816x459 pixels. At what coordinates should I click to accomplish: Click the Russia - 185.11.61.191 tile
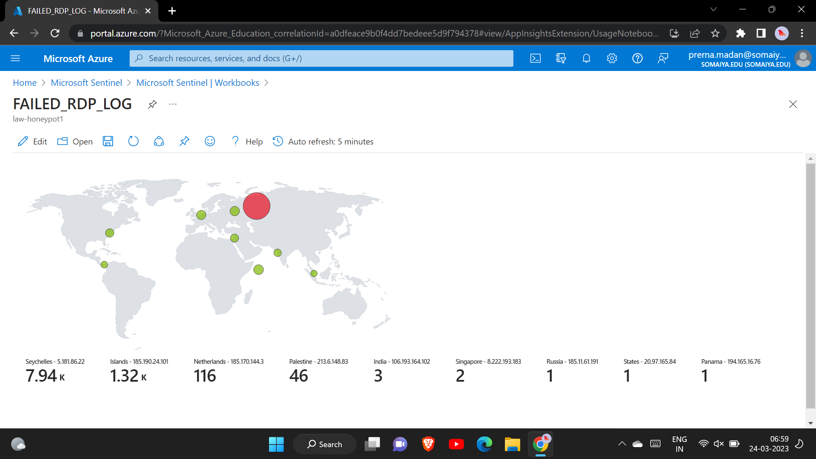tap(572, 371)
